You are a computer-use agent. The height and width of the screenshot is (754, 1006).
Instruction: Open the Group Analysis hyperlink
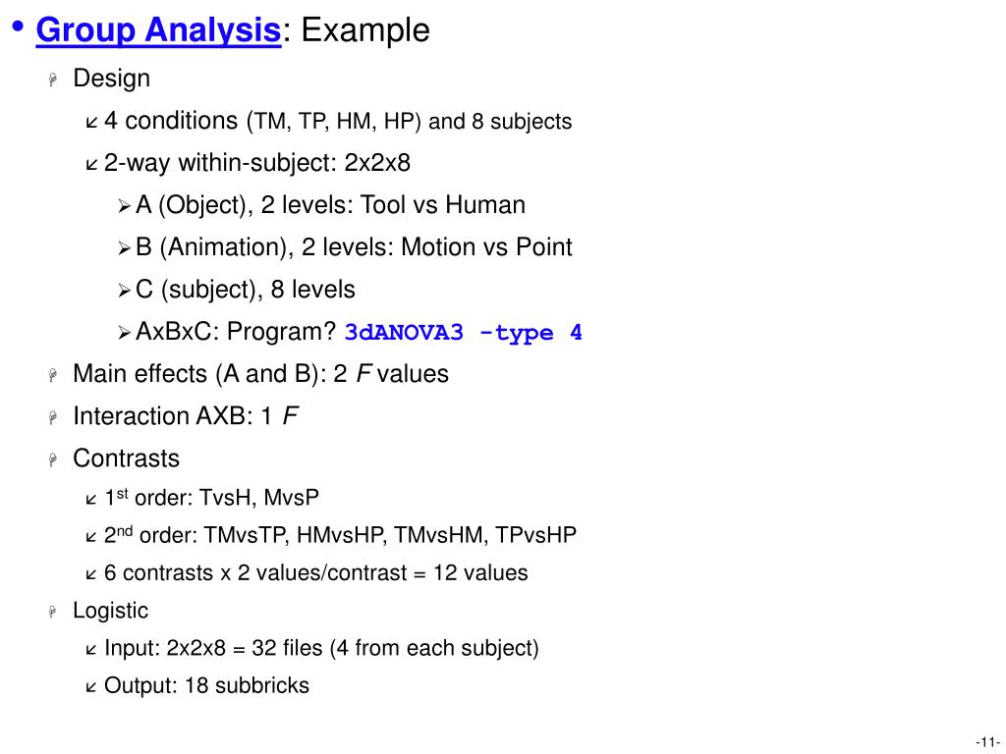coord(158,30)
